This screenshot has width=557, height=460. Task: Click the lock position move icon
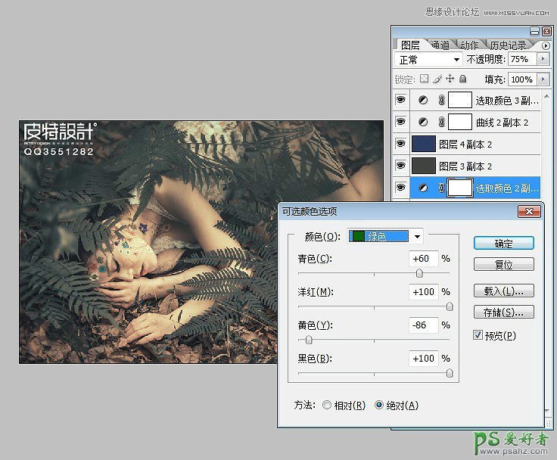coord(450,79)
